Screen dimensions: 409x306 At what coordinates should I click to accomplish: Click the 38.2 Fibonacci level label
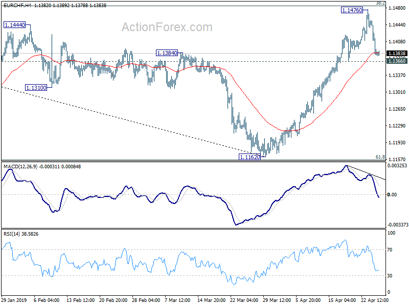[380, 3]
